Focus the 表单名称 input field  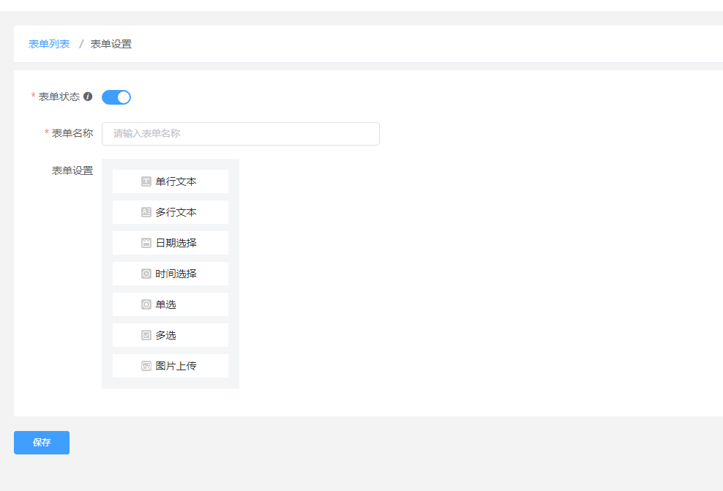pos(241,134)
